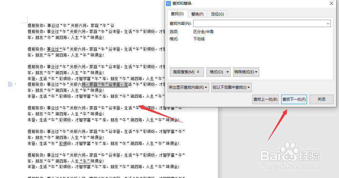Viewport: 339px width, 178px height.
Task: Click the WPS icon in the dialog title bar
Action: coord(168,3)
